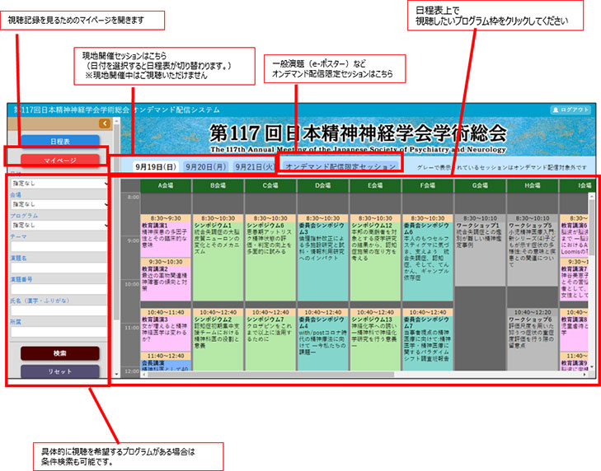Open the 教育講演2 session at 9:30~10:30
The height and width of the screenshot is (471, 601).
[166, 279]
